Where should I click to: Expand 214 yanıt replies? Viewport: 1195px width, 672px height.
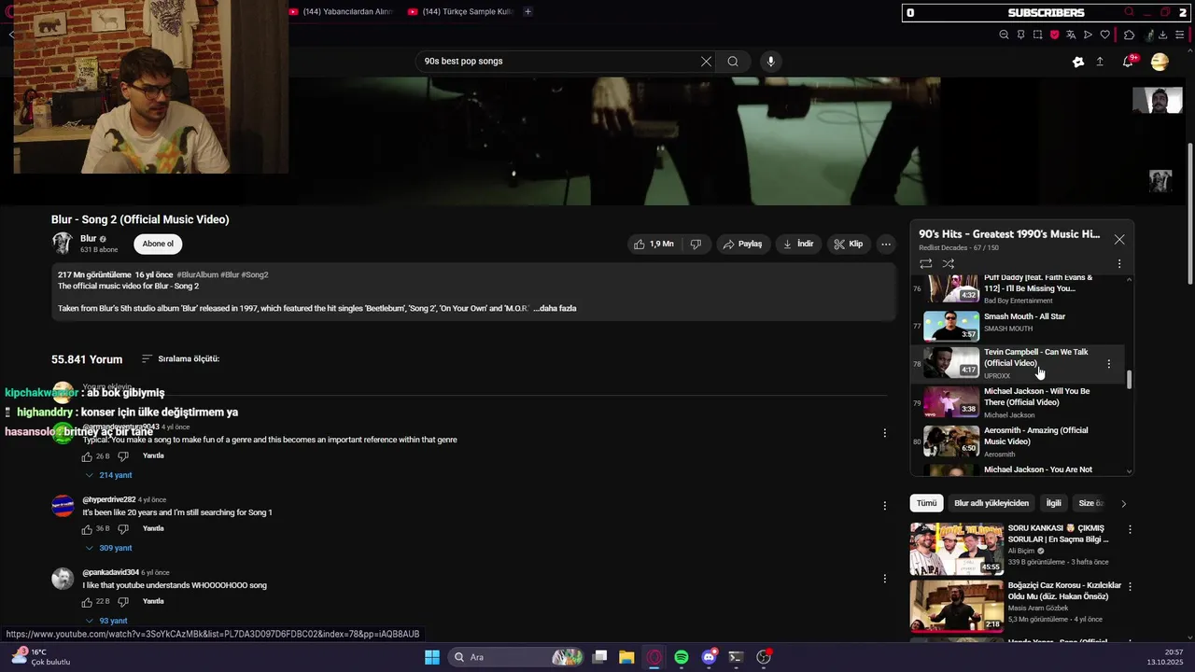[x=109, y=475]
